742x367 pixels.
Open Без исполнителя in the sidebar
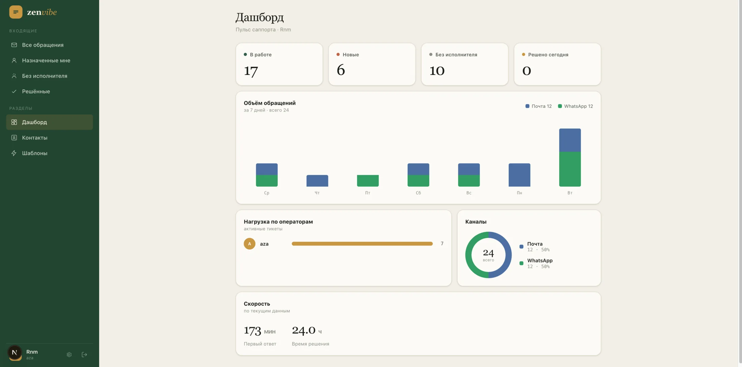[50, 76]
